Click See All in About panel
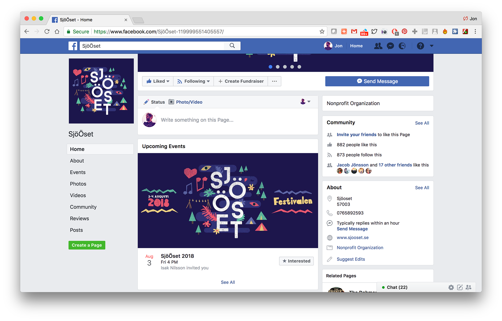Screen dimensions: 502x321 pyautogui.click(x=422, y=188)
